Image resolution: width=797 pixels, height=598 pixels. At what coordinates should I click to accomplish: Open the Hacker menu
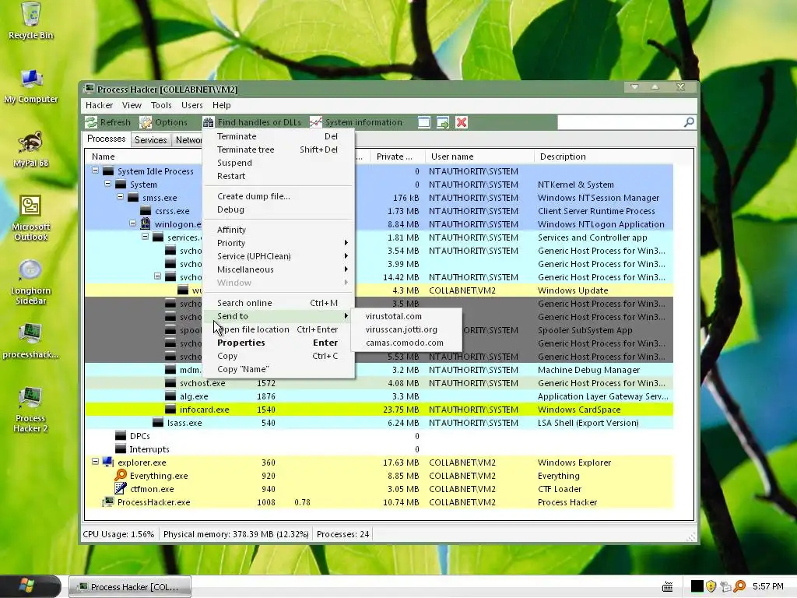click(x=99, y=105)
